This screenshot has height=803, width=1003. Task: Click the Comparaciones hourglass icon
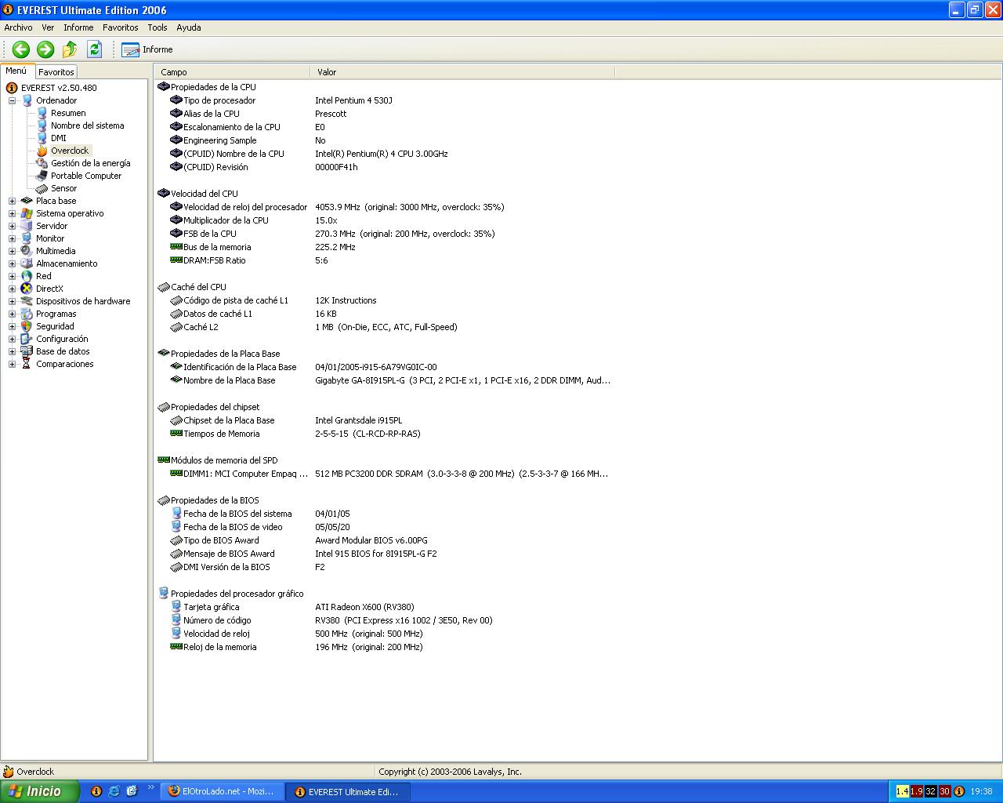pyautogui.click(x=27, y=364)
